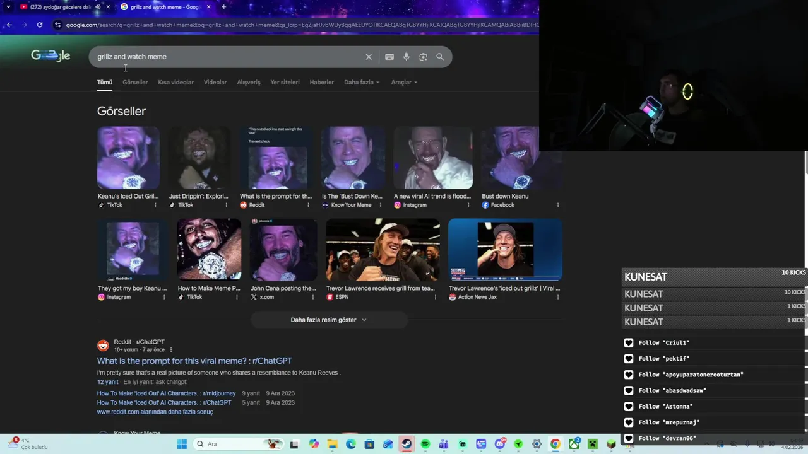Open Keanu's Iced Out Grillz TikTok thumbnail
Image resolution: width=808 pixels, height=454 pixels.
point(128,158)
